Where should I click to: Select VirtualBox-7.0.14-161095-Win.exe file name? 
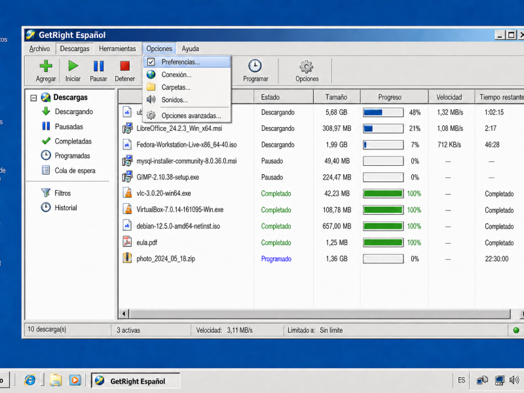pos(179,210)
